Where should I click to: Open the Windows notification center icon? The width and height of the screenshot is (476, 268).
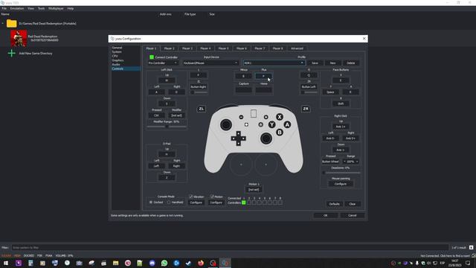tap(468, 263)
